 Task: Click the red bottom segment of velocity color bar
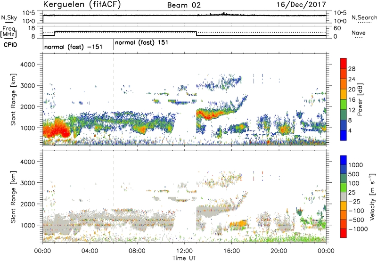point(344,233)
